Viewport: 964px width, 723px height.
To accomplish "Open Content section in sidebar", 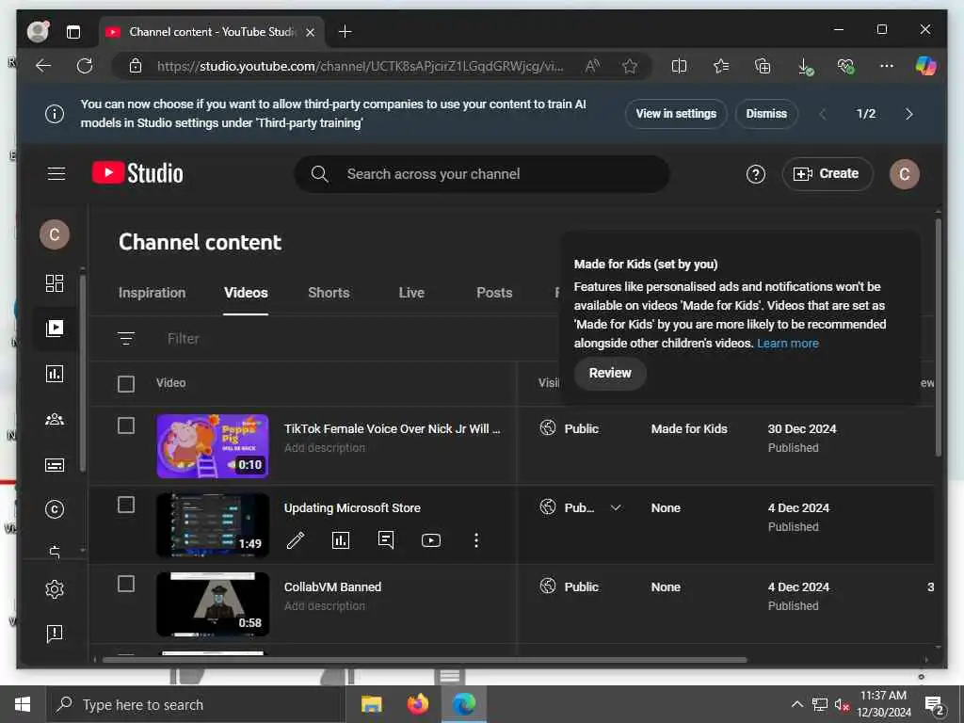I will (55, 329).
